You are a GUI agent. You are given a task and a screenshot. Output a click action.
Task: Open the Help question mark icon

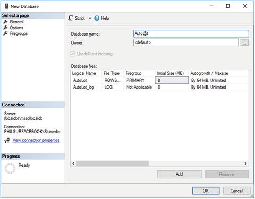(97, 18)
